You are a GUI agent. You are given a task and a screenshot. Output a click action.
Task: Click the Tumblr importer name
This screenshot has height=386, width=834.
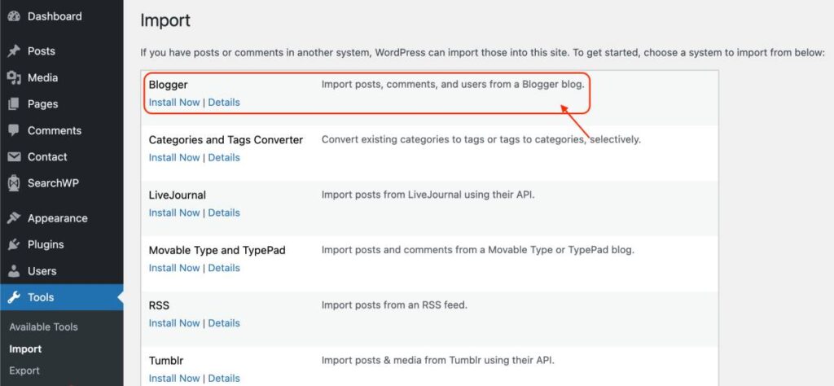tap(166, 361)
